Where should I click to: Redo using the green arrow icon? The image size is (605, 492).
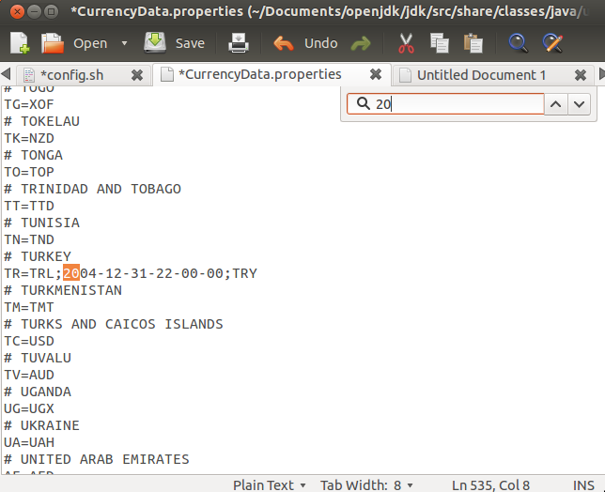click(x=360, y=43)
